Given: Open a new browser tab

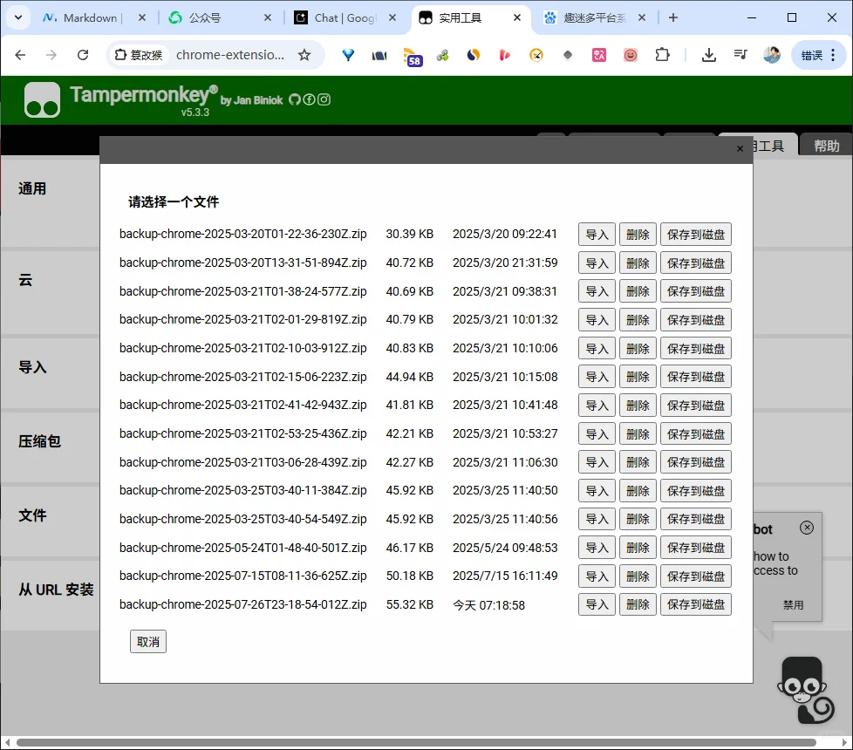Looking at the screenshot, I should point(673,17).
